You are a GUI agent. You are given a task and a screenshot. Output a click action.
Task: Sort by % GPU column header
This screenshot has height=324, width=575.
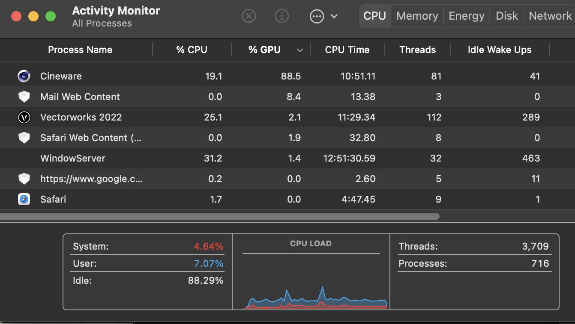[x=264, y=50]
